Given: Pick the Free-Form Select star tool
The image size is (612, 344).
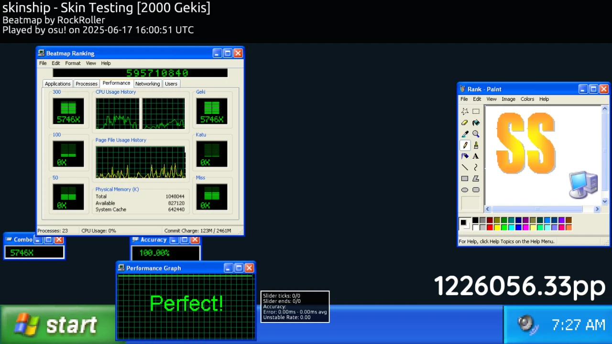Looking at the screenshot, I should (465, 111).
